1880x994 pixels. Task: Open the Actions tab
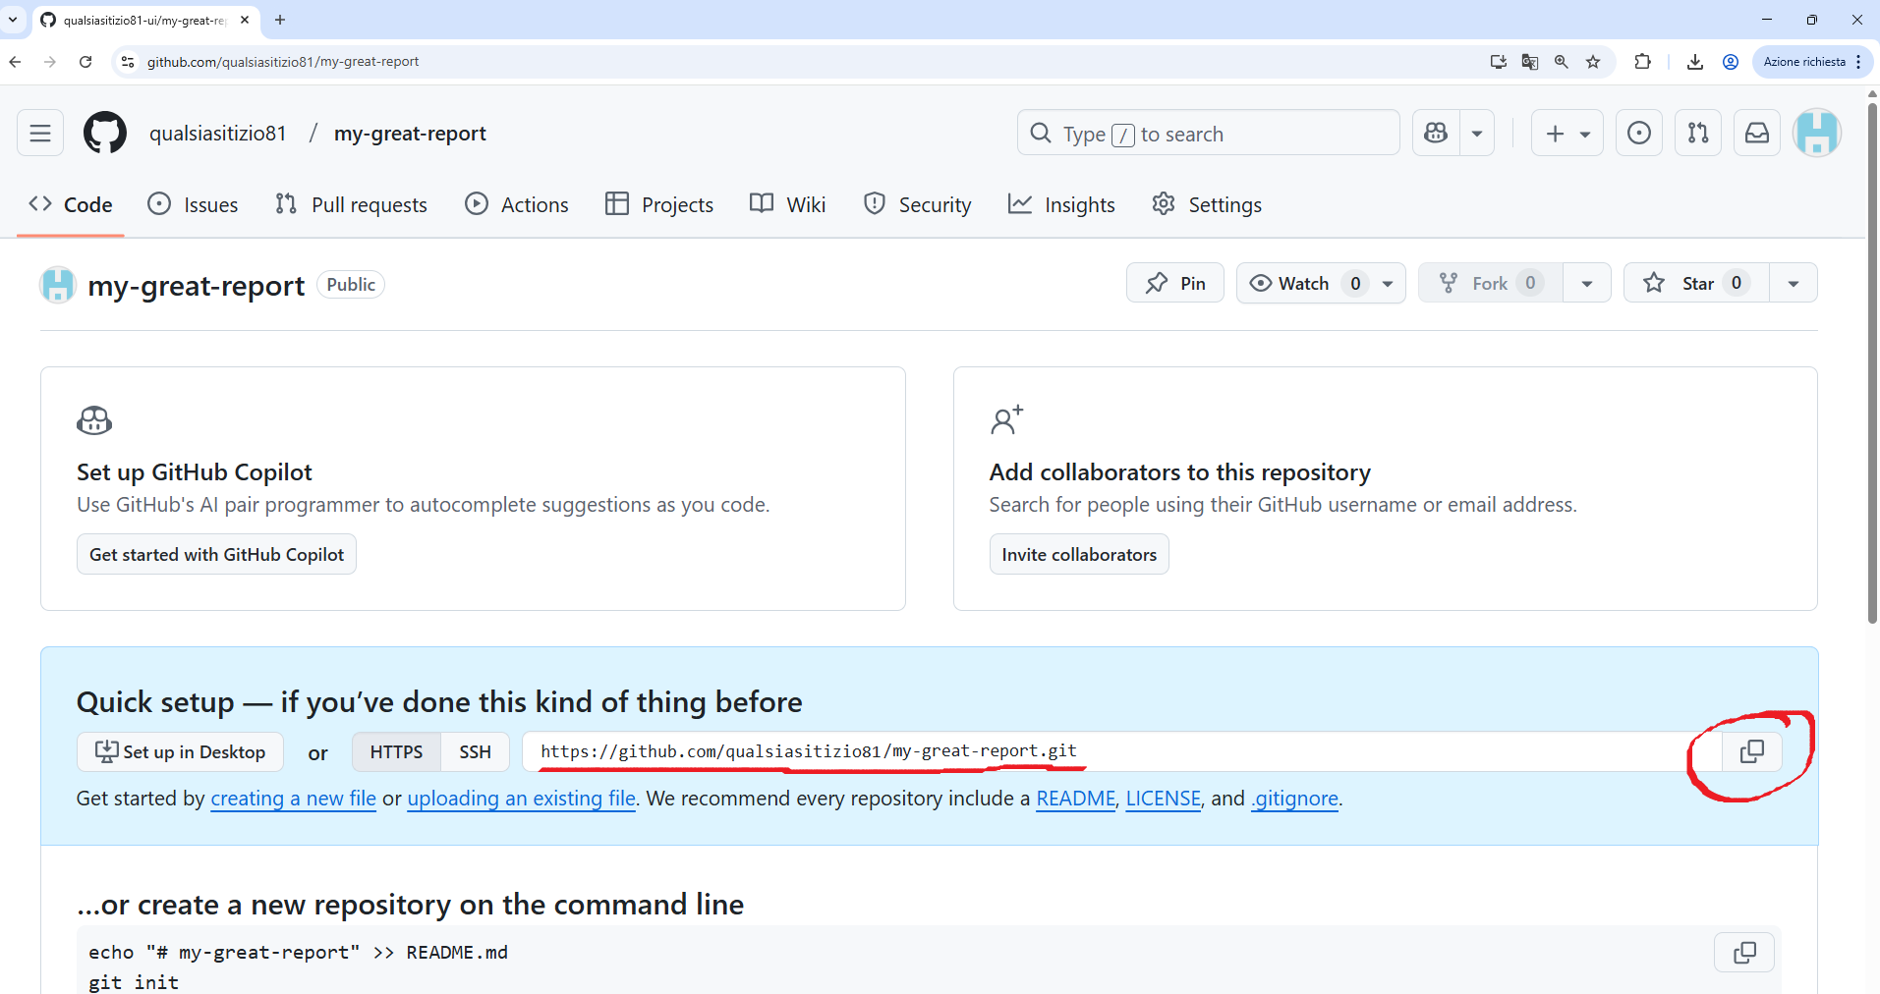(x=517, y=203)
